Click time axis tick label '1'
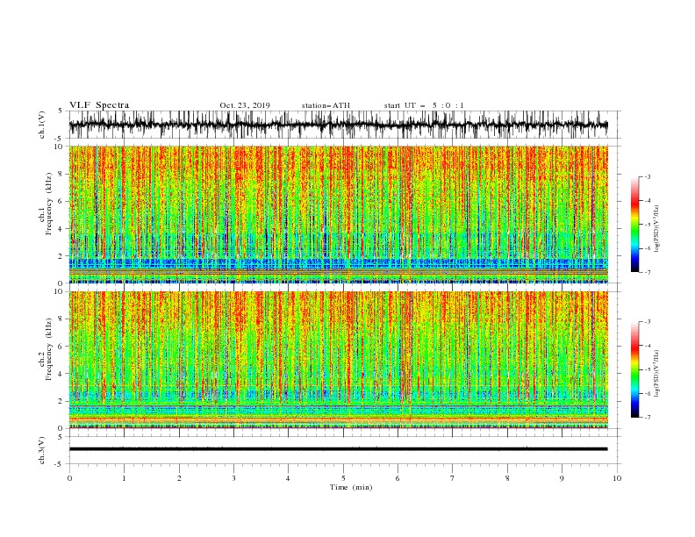 (124, 478)
